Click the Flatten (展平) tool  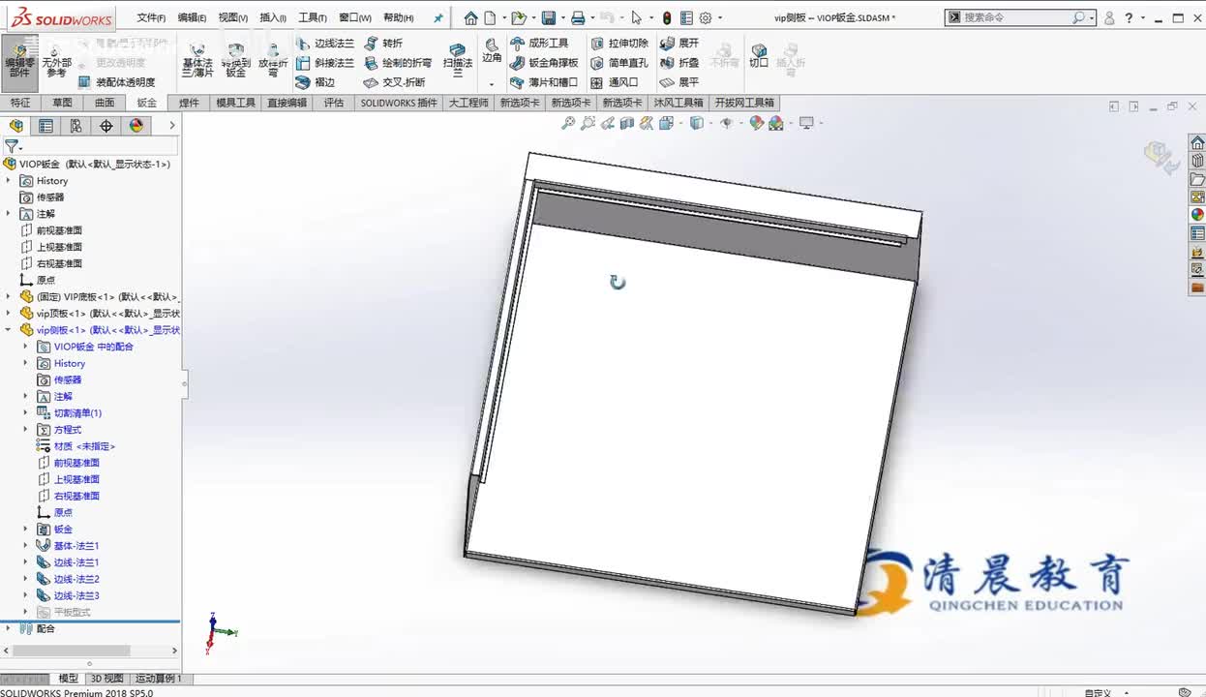(679, 82)
